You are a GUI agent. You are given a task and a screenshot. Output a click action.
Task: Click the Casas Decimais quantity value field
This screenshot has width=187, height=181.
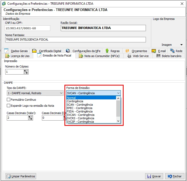(x=53, y=118)
